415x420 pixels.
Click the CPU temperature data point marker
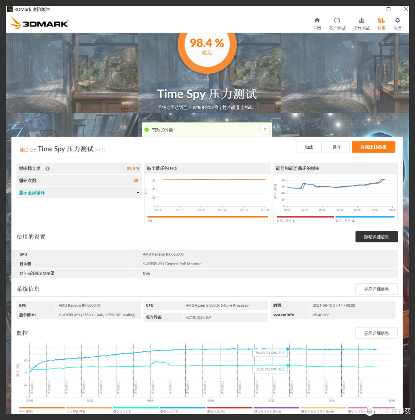[288, 365]
